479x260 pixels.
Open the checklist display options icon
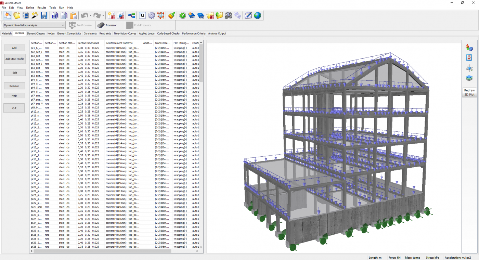click(469, 57)
